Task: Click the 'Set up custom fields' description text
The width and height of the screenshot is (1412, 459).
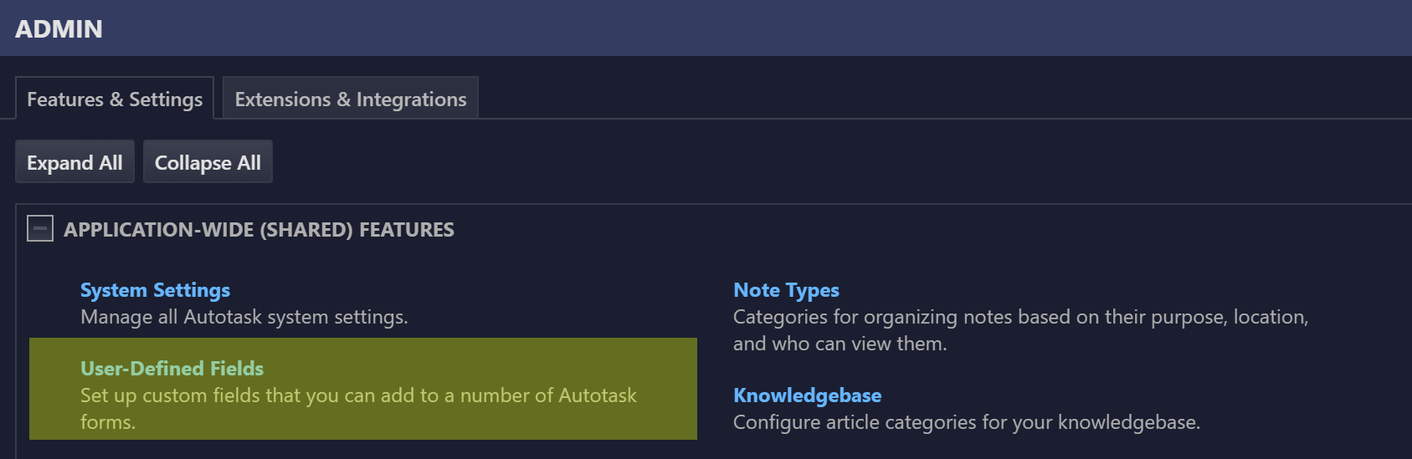Action: (x=358, y=395)
